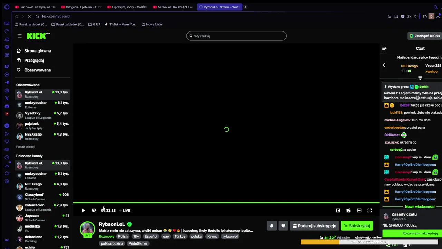
Task: Switch to 'Hipokryta, który' tab
Action: pyautogui.click(x=127, y=7)
